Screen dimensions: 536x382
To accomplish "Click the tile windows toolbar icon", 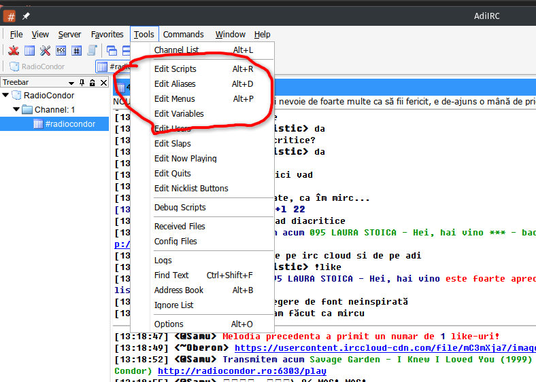I will pos(126,50).
